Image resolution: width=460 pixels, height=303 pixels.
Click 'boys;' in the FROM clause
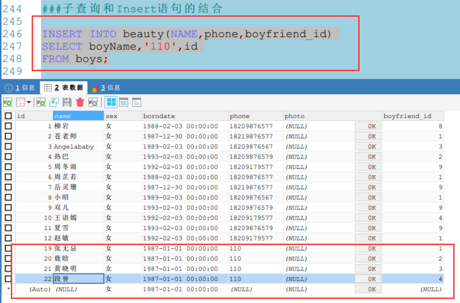click(x=91, y=59)
